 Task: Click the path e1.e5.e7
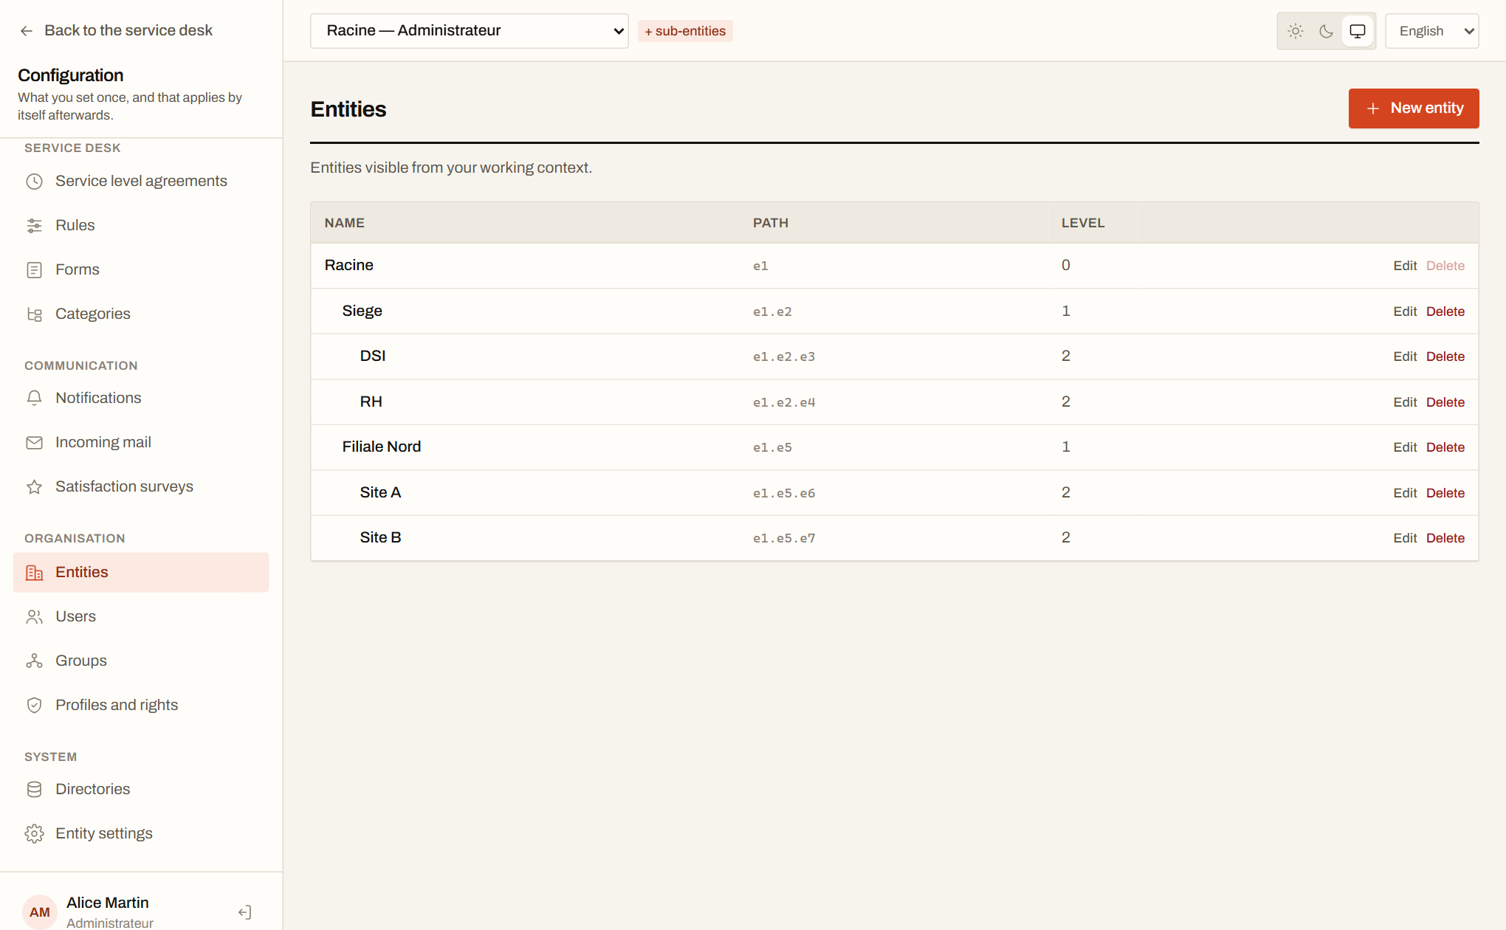(784, 539)
